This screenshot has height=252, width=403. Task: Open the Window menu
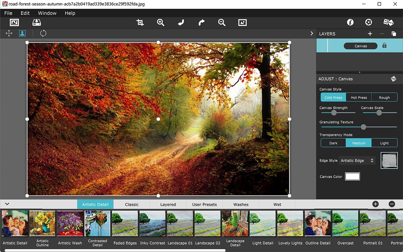pyautogui.click(x=47, y=13)
